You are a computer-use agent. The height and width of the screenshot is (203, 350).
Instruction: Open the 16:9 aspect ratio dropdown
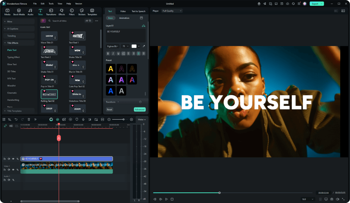click(307, 199)
